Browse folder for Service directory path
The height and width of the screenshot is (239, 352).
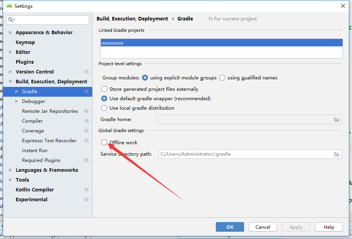(x=337, y=154)
